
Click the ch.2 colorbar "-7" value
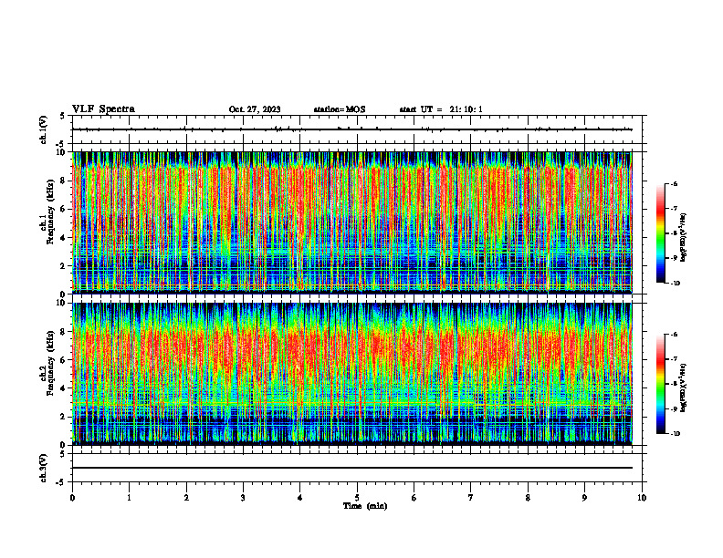674,359
